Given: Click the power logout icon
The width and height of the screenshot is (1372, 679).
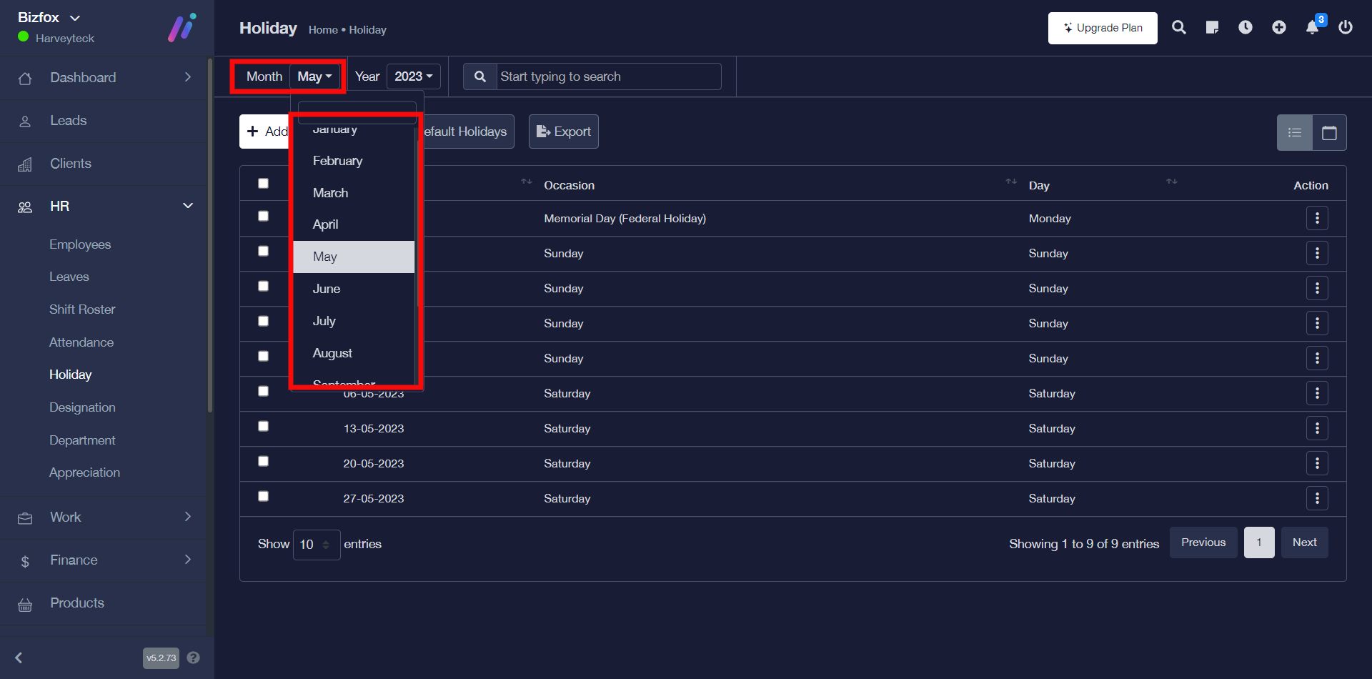Looking at the screenshot, I should 1346,28.
